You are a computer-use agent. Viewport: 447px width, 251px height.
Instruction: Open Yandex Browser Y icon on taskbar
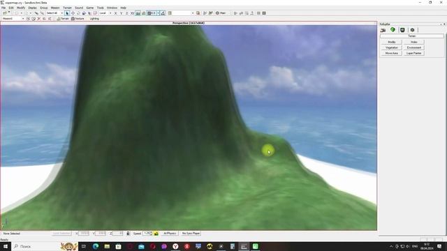coord(175,246)
